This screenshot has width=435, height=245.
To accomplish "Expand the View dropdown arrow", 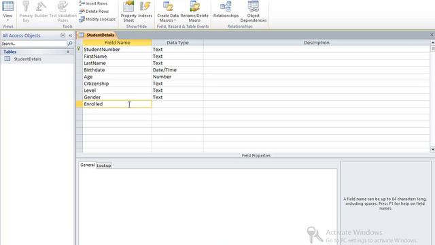I will coord(7,20).
